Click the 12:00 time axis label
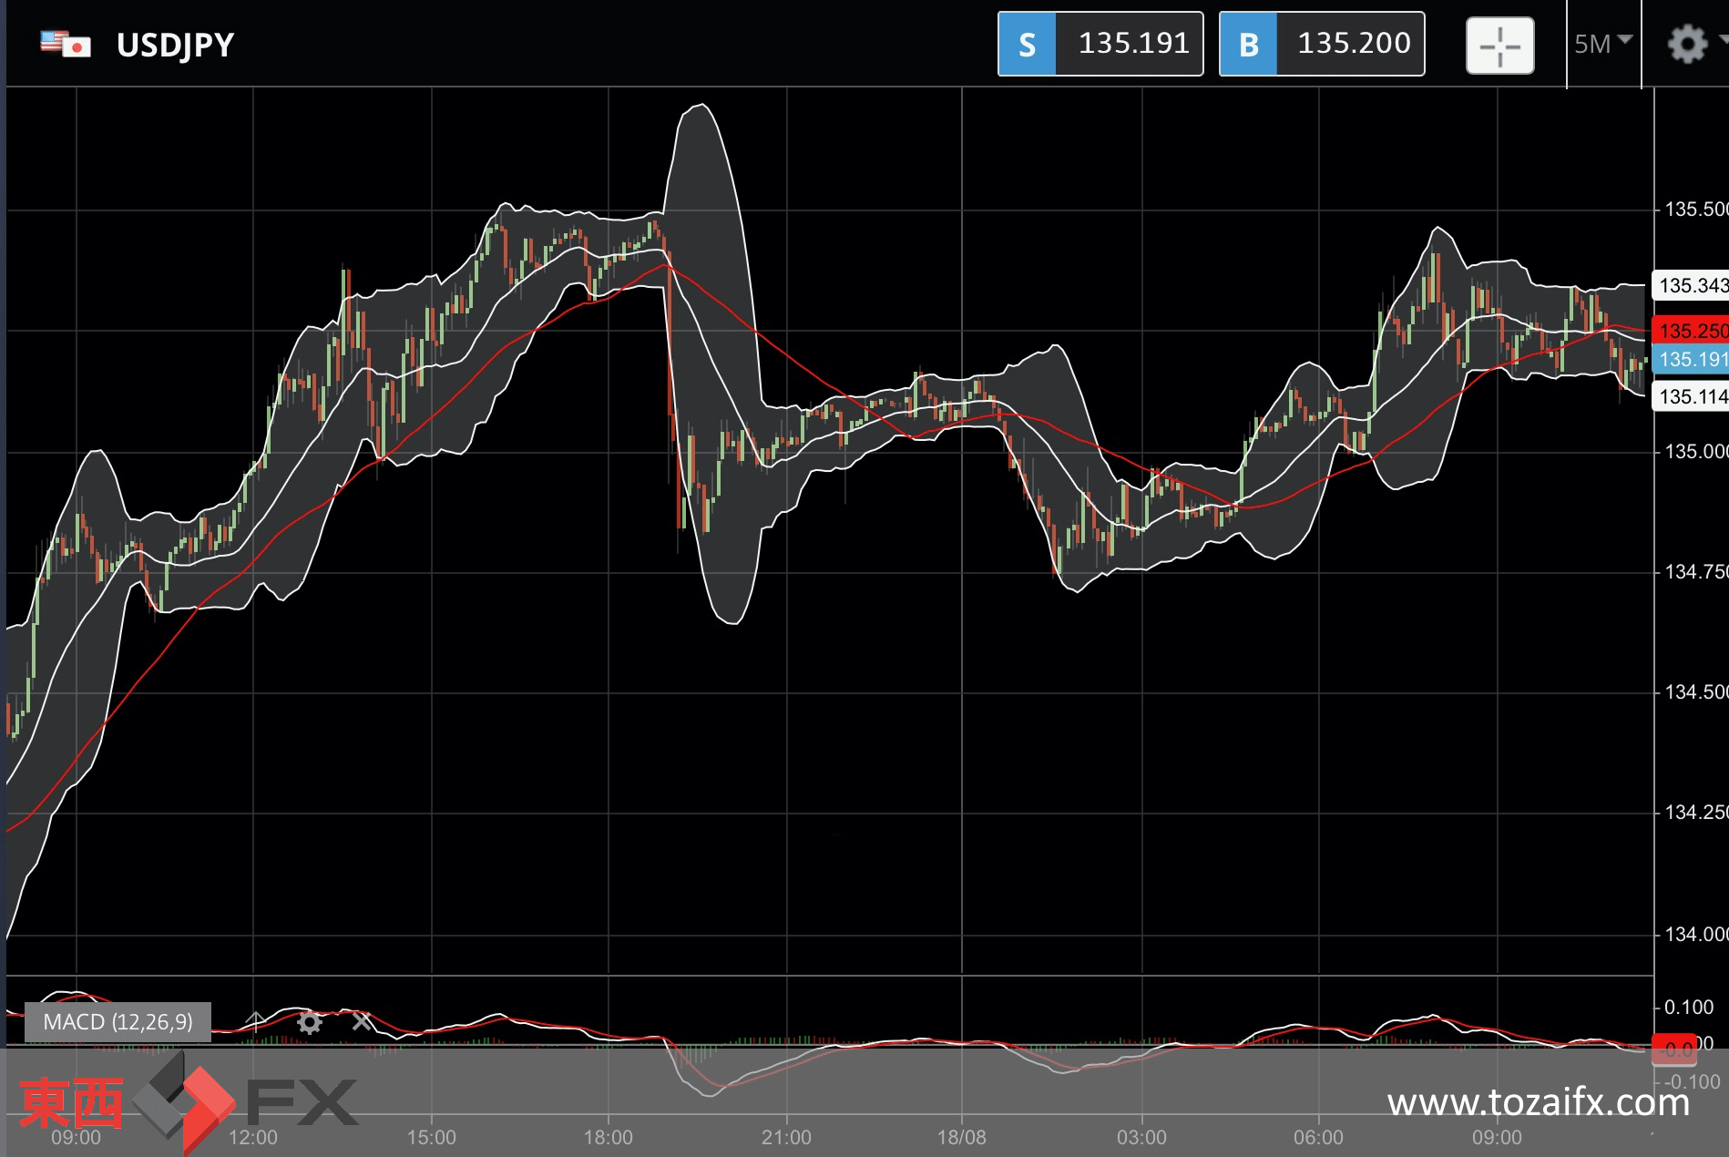This screenshot has height=1157, width=1729. [x=253, y=1137]
